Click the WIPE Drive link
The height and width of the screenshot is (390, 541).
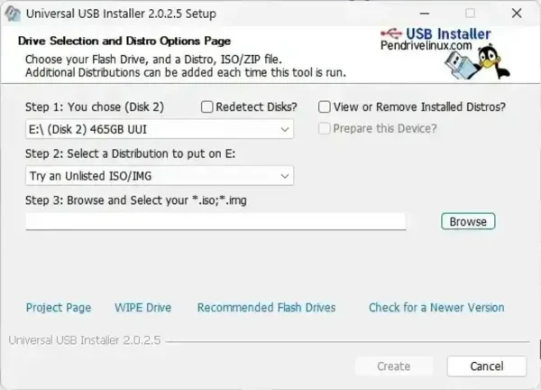(x=142, y=308)
